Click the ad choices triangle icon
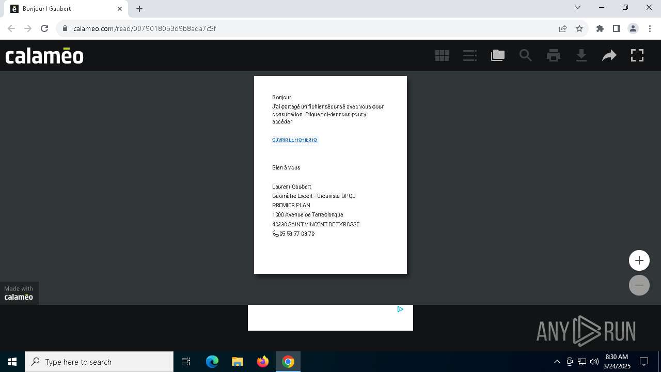661x372 pixels. [400, 309]
